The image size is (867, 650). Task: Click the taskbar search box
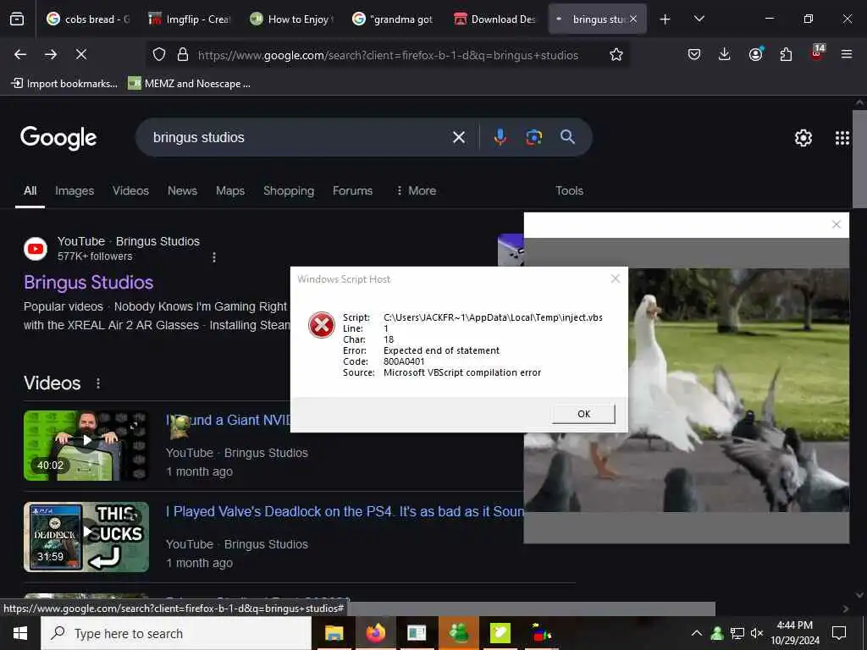176,633
